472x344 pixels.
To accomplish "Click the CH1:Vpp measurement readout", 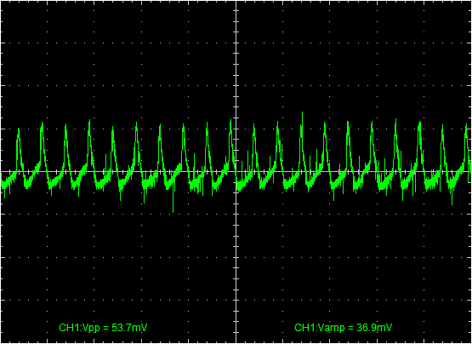I will pos(103,328).
